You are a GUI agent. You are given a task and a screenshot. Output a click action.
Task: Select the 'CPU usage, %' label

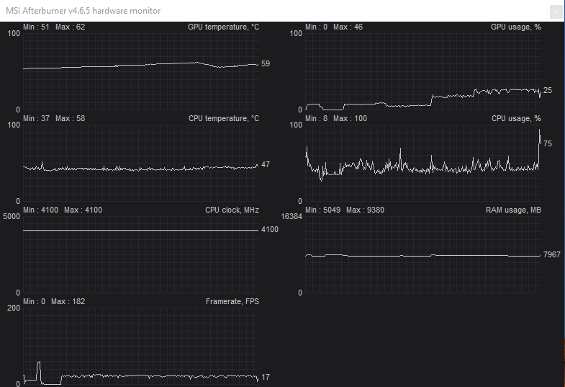pyautogui.click(x=516, y=118)
